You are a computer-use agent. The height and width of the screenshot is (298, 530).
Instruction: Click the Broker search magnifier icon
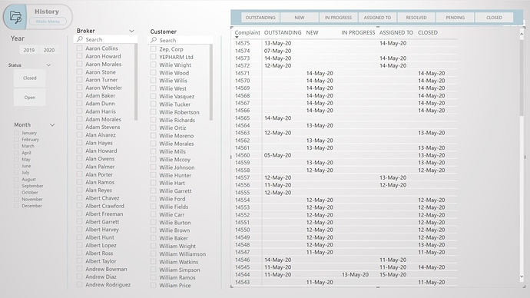[80, 39]
